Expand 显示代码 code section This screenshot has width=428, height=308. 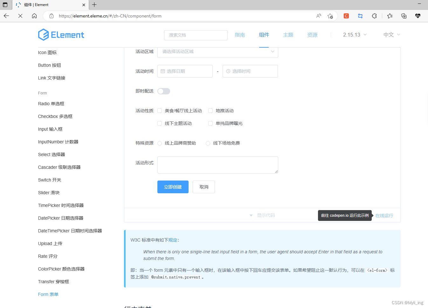click(x=262, y=215)
